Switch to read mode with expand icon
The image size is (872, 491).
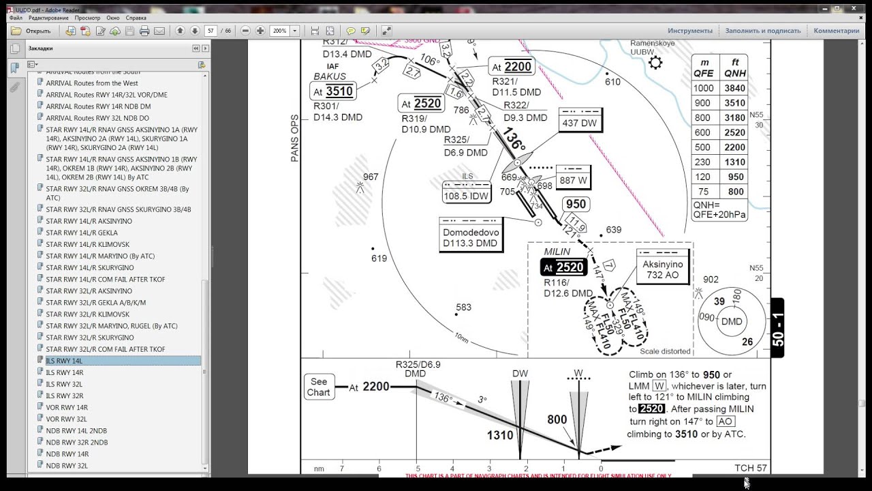click(386, 31)
